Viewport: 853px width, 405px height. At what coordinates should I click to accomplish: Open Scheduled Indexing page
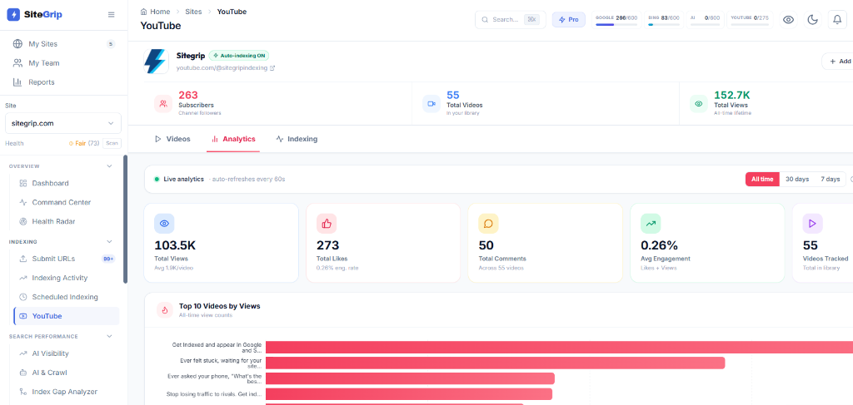click(67, 297)
